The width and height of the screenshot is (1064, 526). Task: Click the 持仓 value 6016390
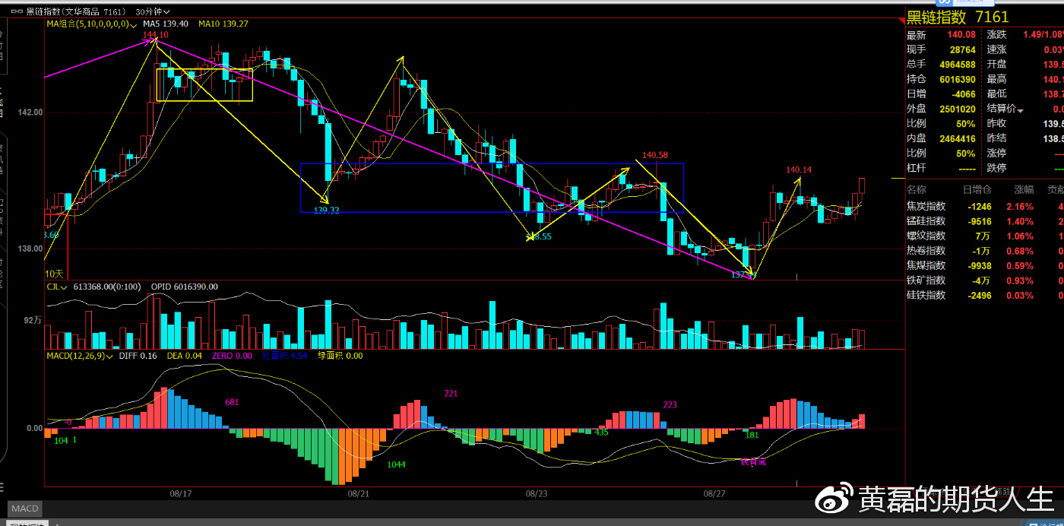coord(956,79)
